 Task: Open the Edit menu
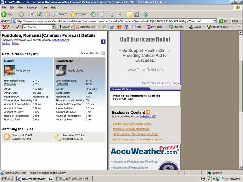[x=12, y=7]
